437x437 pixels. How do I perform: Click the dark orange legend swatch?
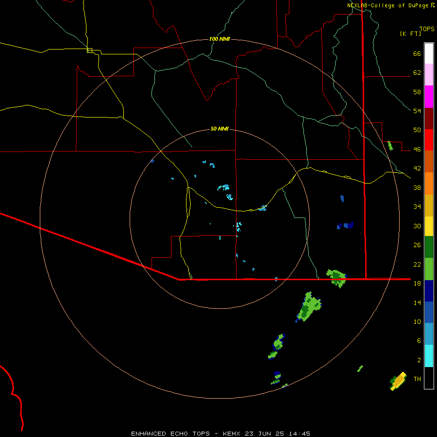point(429,162)
